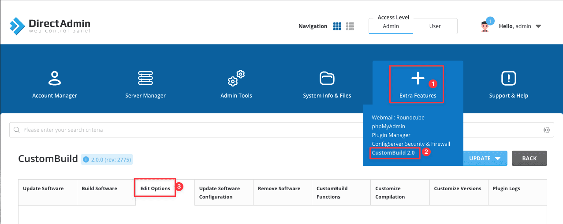Open CustomBuild 2.0 link
The height and width of the screenshot is (224, 563).
393,153
